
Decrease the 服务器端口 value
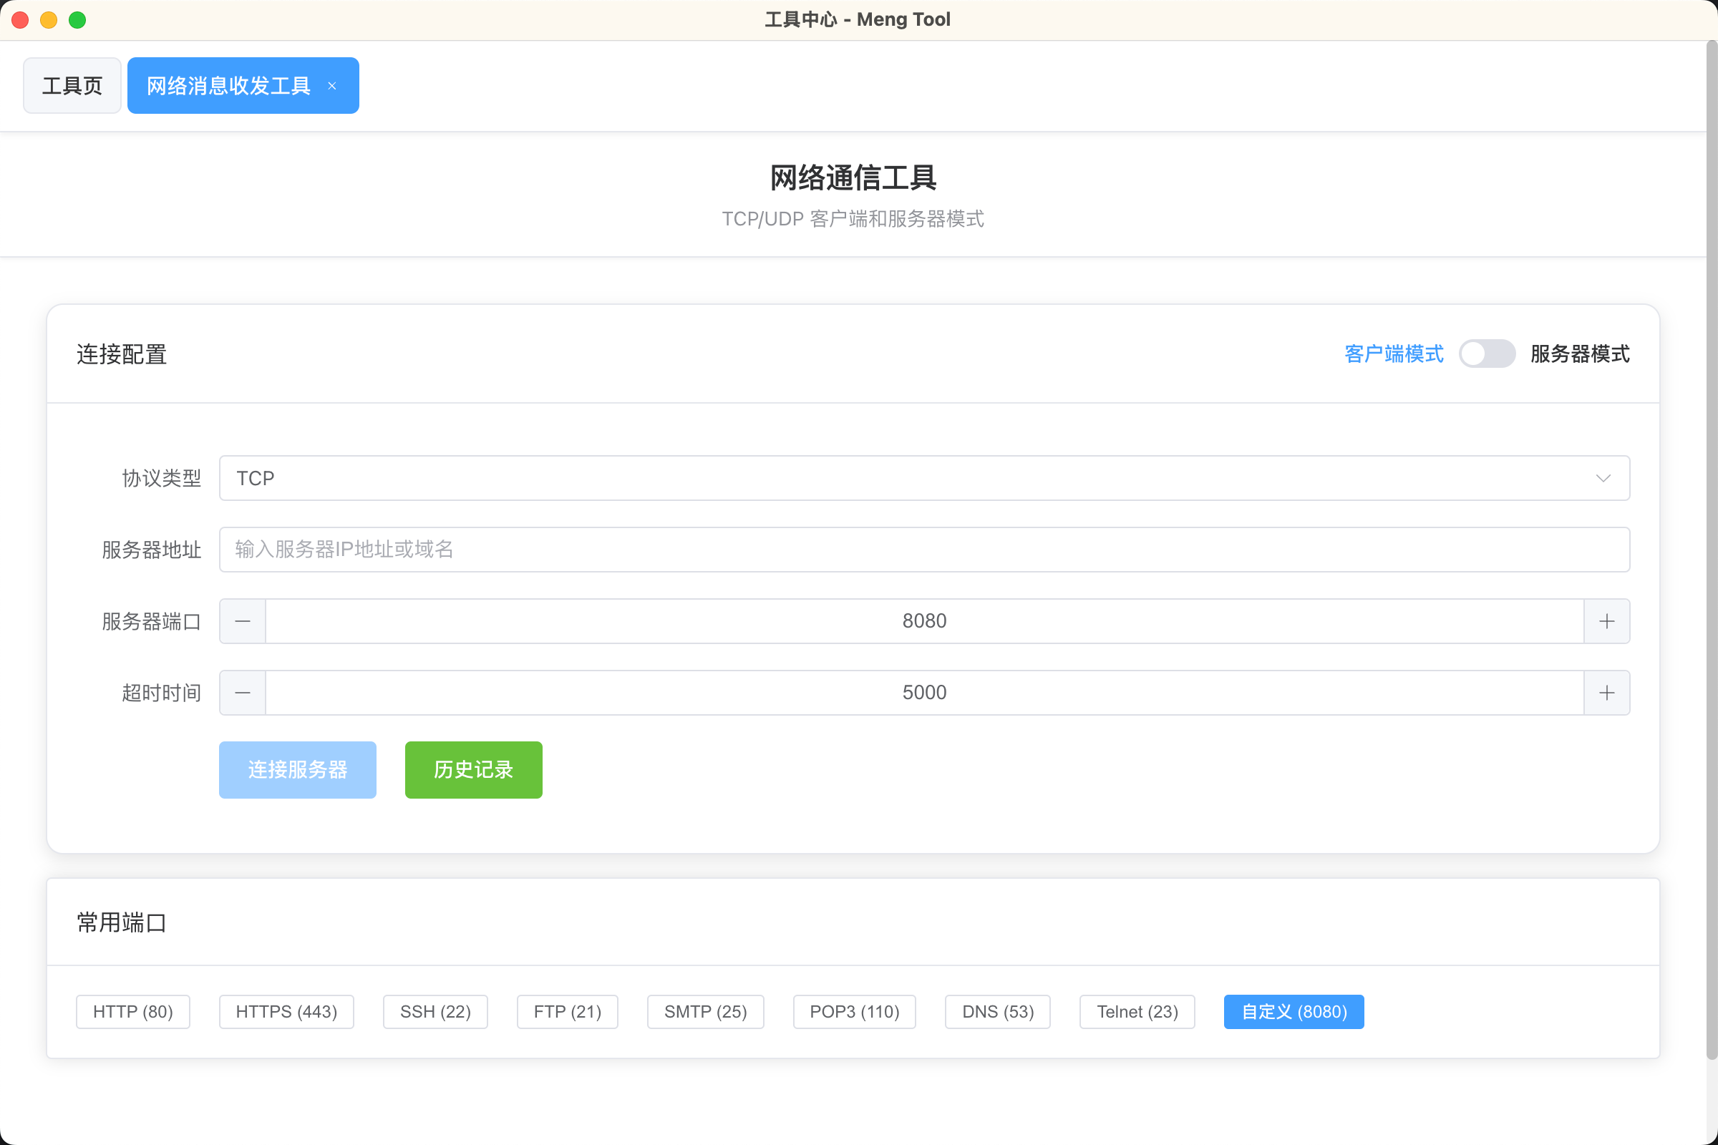point(243,620)
